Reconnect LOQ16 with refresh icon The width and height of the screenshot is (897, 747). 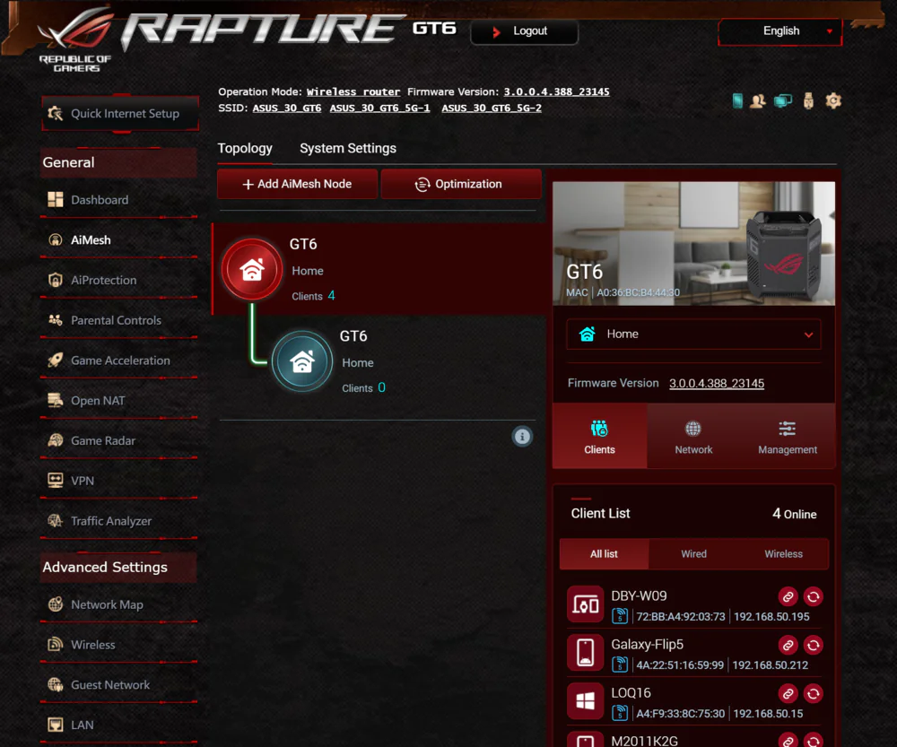[813, 694]
